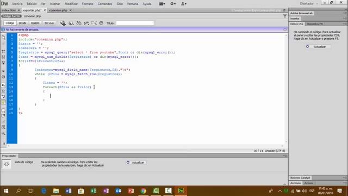
Task: Toggle syntax error alerts icon
Action: pos(3,102)
